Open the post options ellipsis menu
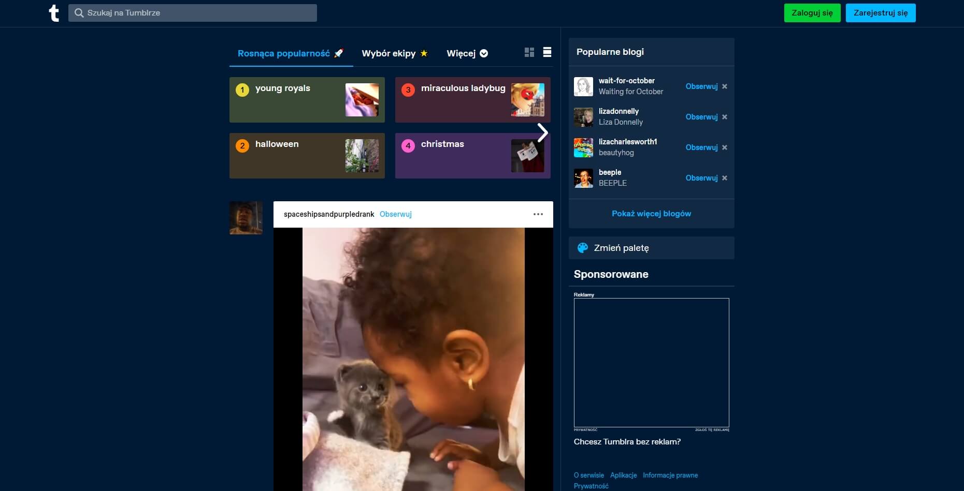Screen dimensions: 964x491 (538, 214)
